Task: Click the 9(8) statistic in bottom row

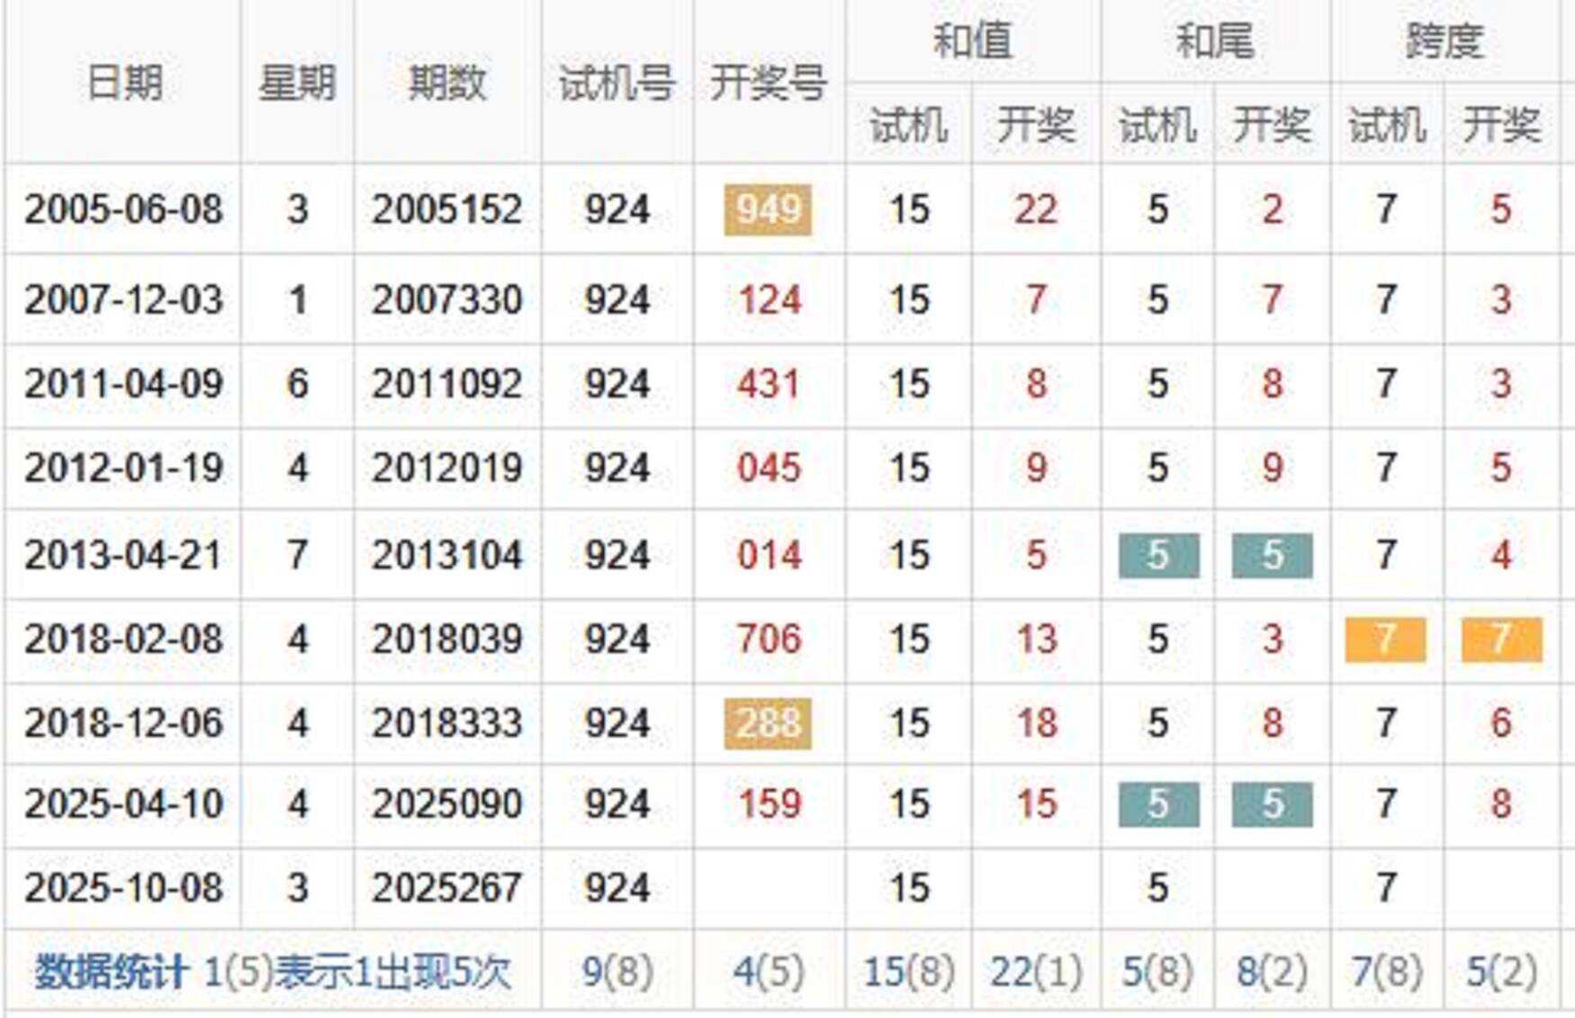Action: click(x=617, y=971)
